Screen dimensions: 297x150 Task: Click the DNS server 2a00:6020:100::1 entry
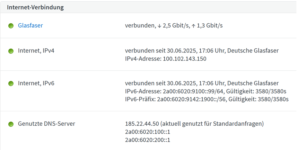[148, 132]
